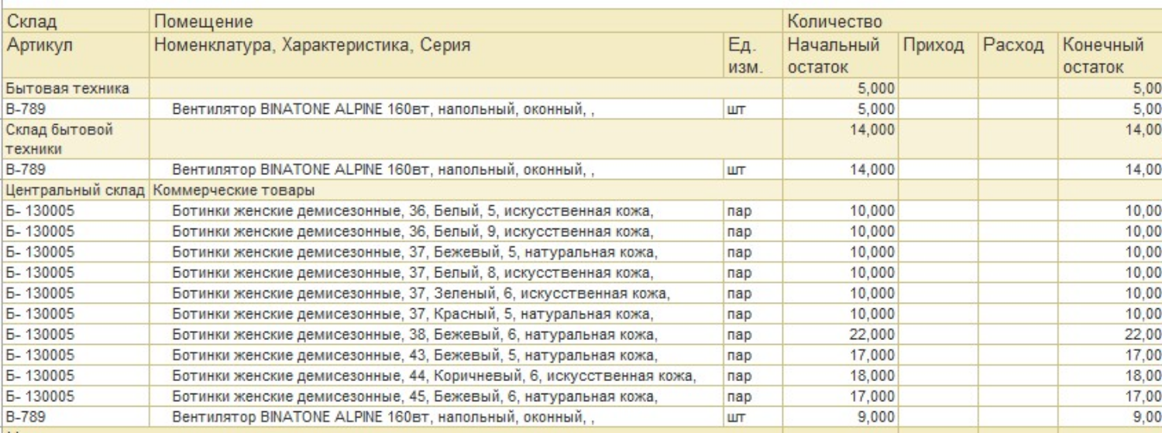Select boots item "44, Коричневый, 6"

[x=433, y=376]
